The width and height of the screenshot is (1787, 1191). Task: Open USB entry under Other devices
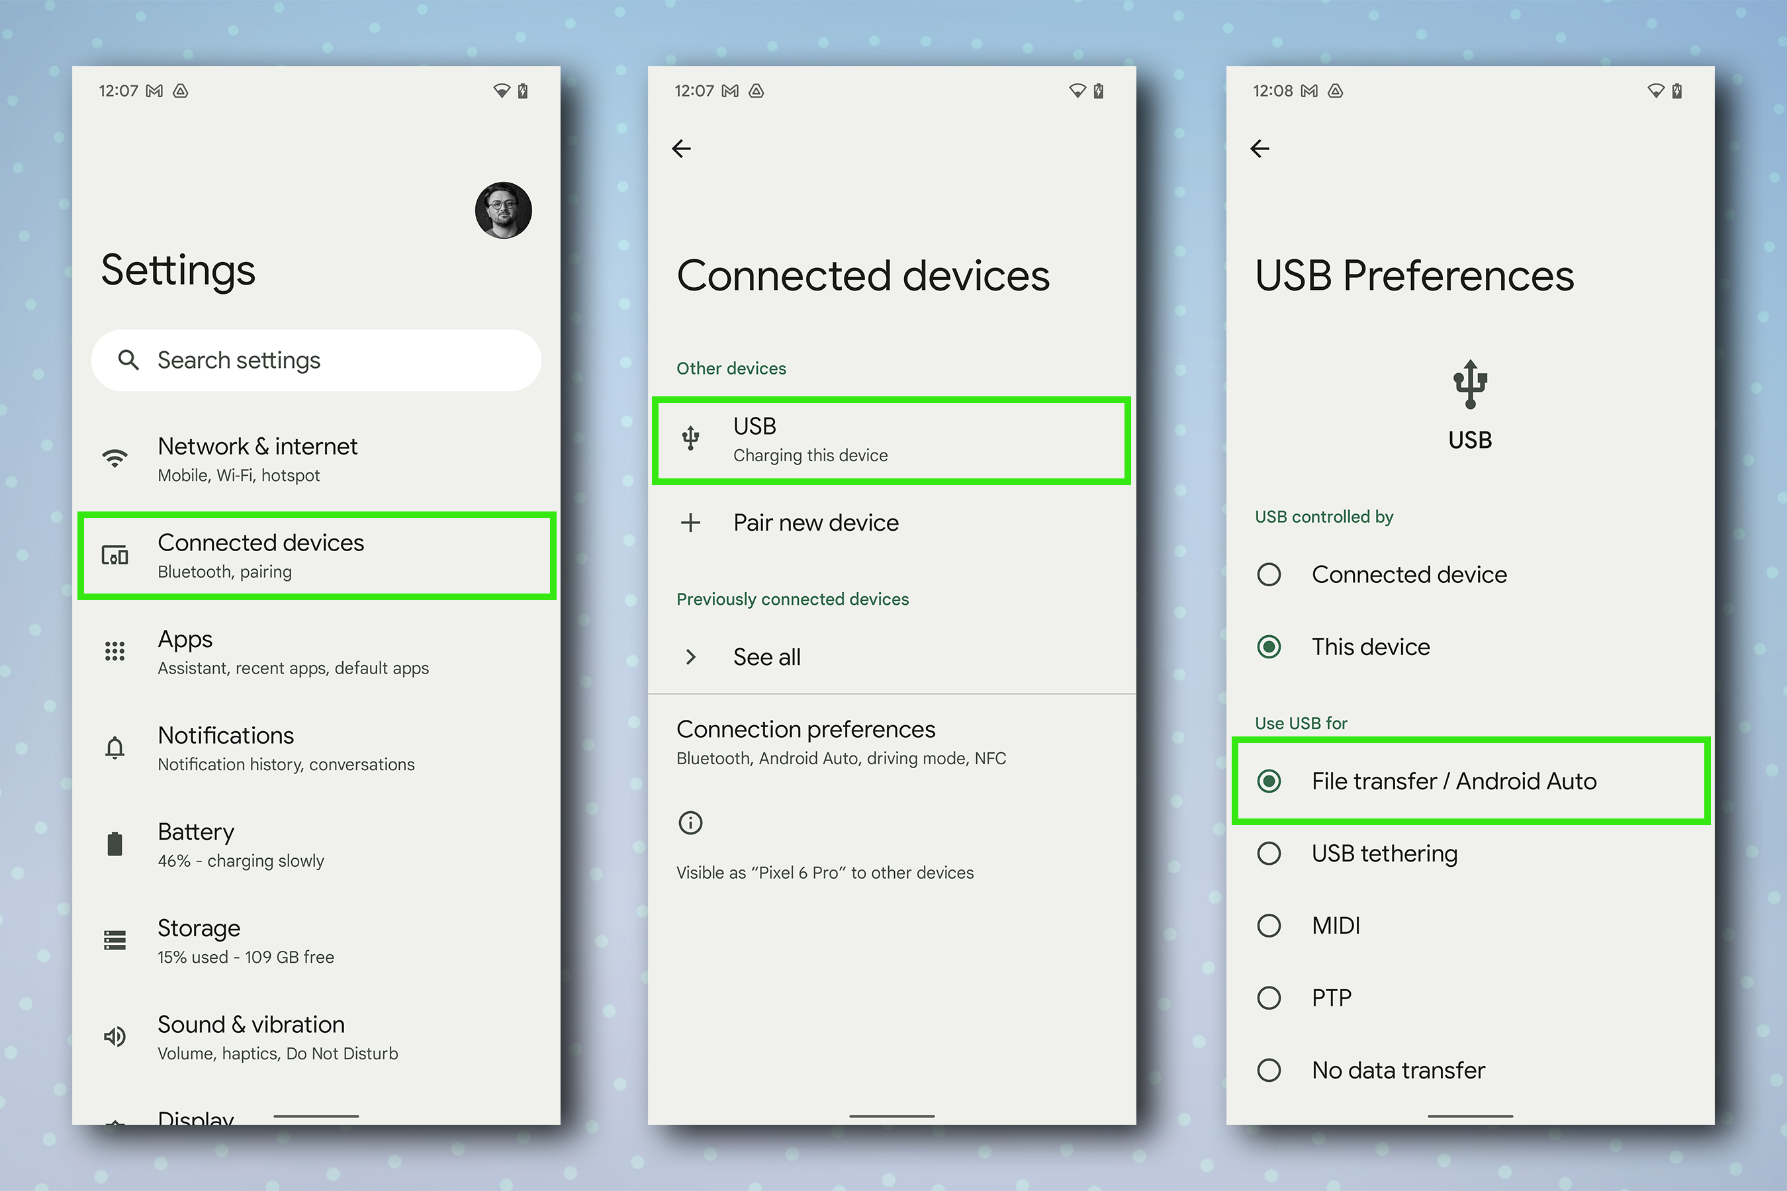893,440
